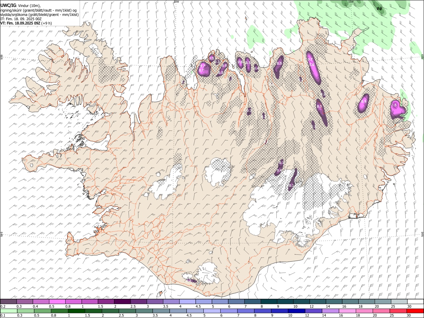Click the 'UWC/IG' title text
This screenshot has width=424, height=318.
click(8, 5)
